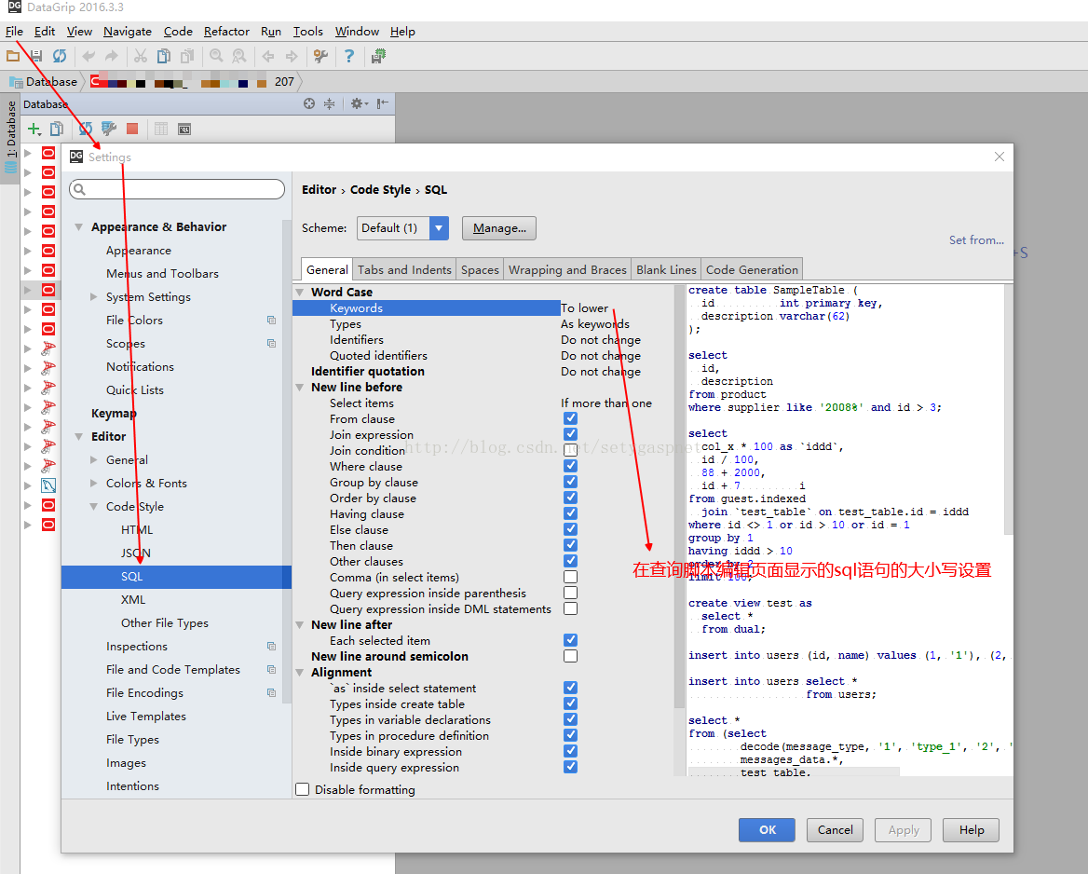This screenshot has width=1088, height=874.
Task: Click the Database panel synchronize icon
Action: click(86, 129)
